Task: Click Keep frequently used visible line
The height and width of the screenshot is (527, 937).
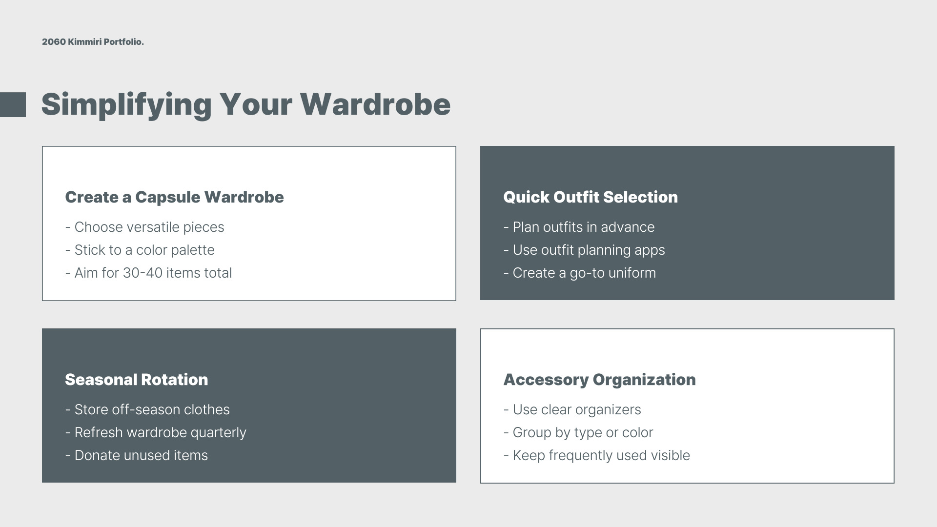Action: click(x=596, y=456)
